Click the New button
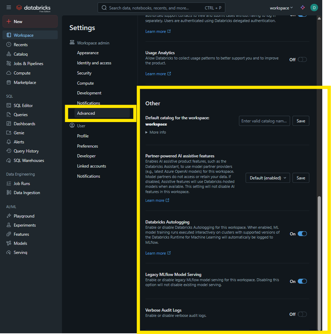 tap(30, 22)
